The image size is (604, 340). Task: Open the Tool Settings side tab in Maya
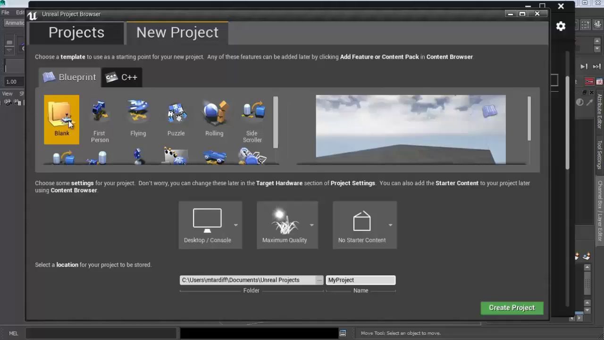coord(600,154)
